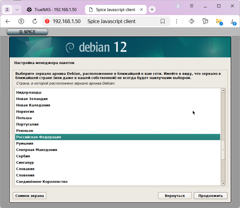
Task: Select Румыния in the list
Action: point(118,143)
